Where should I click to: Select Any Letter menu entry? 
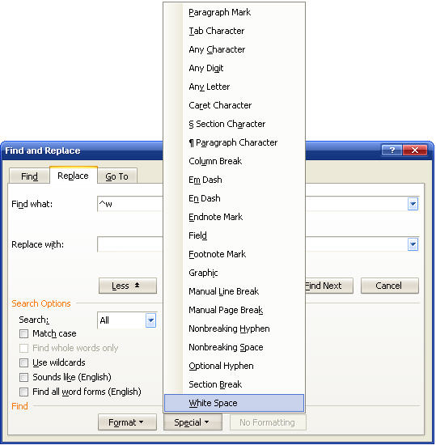234,87
